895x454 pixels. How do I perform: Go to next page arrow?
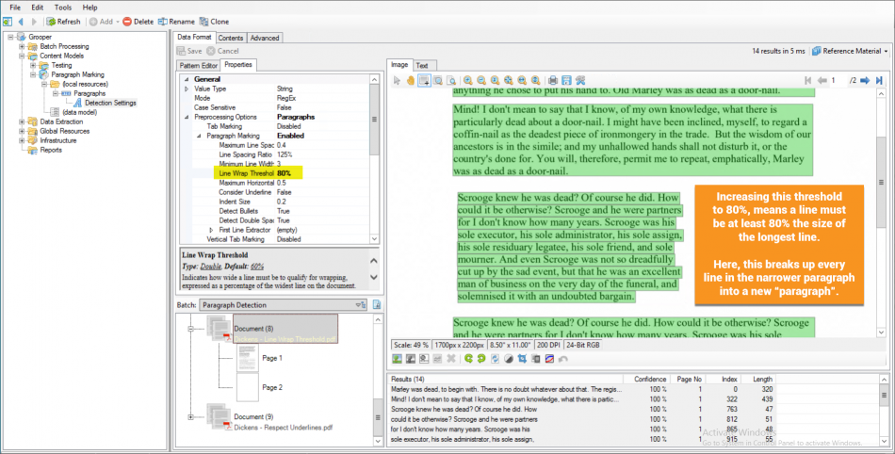coord(866,81)
